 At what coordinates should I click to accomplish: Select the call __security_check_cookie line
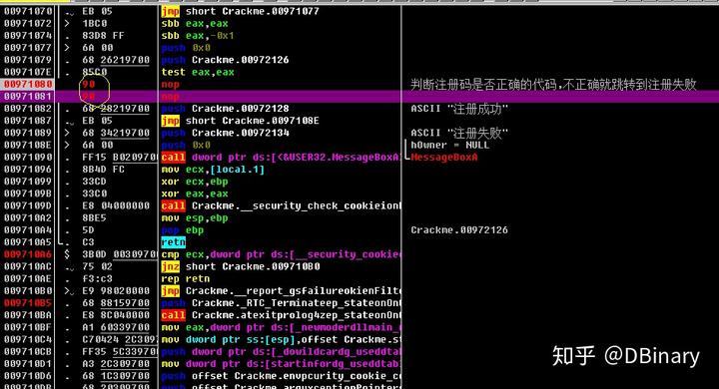[281, 205]
